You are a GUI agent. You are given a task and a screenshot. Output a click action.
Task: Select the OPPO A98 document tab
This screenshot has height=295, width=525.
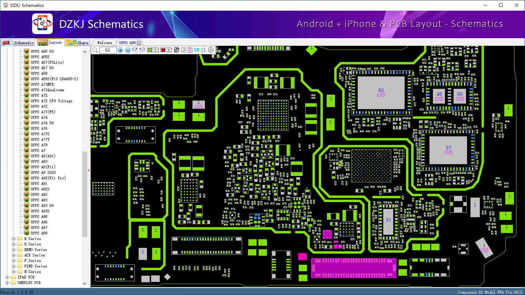point(127,43)
